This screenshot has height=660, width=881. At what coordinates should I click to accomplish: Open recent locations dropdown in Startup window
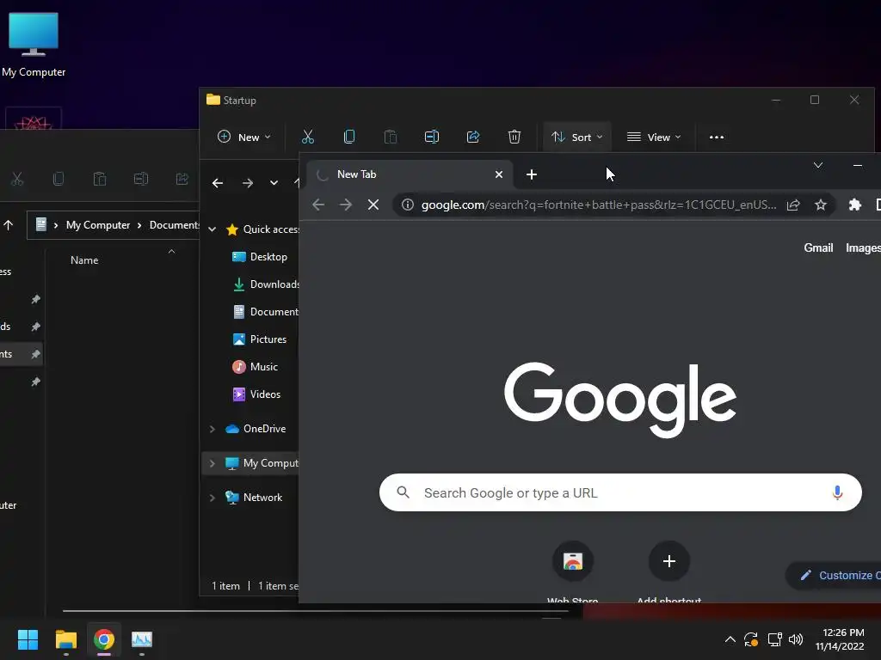(x=274, y=183)
